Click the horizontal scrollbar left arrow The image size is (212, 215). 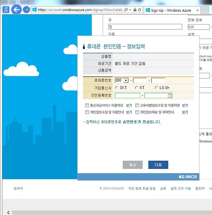click(x=9, y=213)
